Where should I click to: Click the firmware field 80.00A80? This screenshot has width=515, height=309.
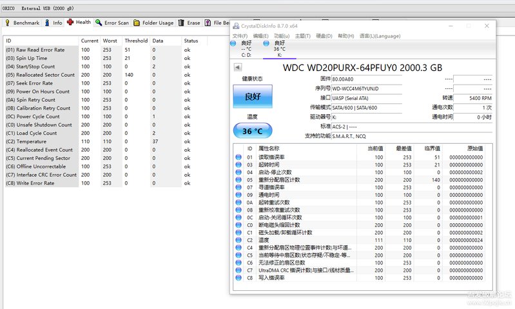[x=367, y=79]
